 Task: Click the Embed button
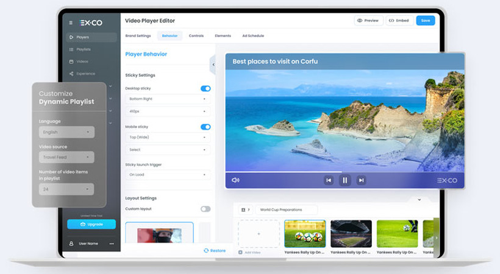point(399,20)
